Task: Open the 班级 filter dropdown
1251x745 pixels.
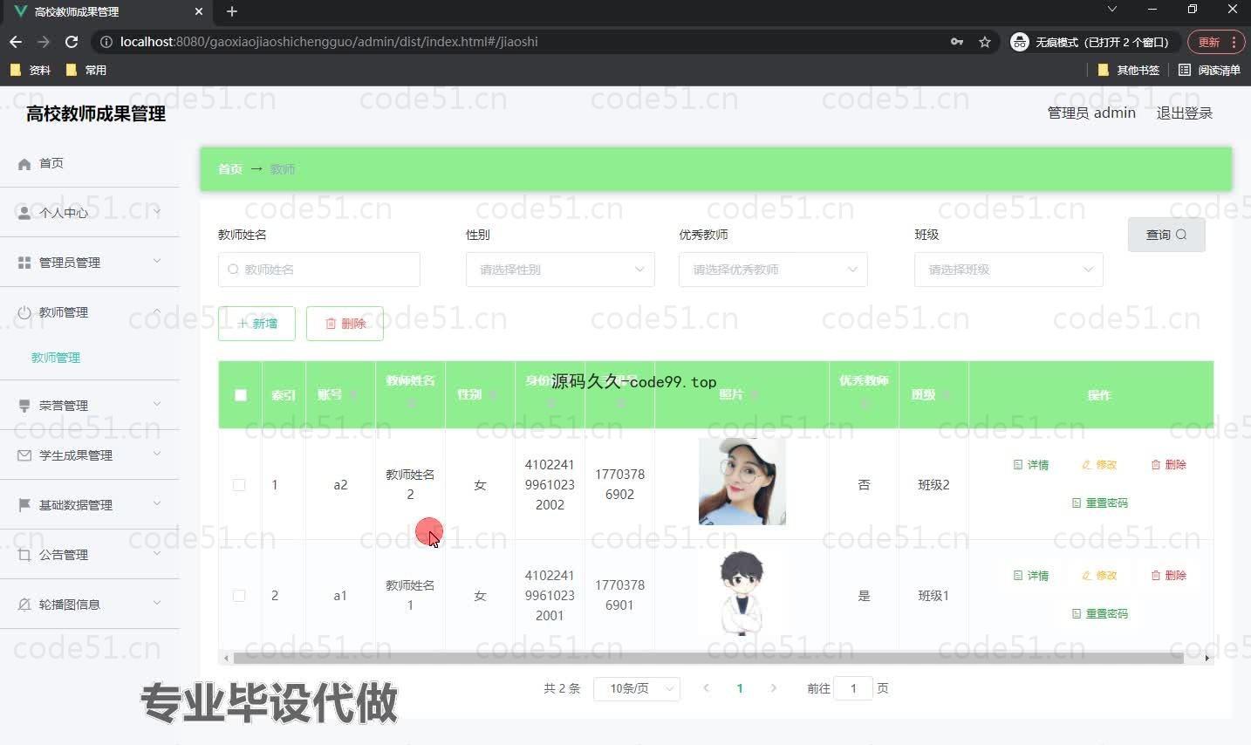Action: point(1008,270)
